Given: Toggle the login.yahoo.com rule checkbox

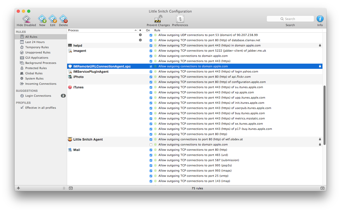Looking at the screenshot, I should click(x=151, y=71).
